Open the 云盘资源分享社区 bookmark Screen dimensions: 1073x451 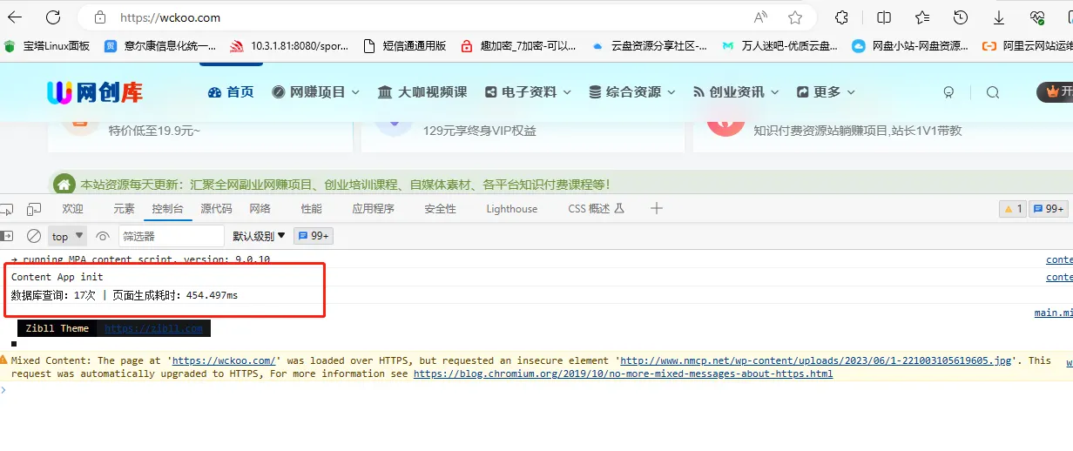(x=650, y=46)
